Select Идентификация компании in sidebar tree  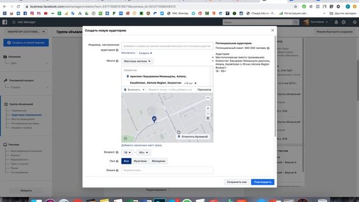coord(26,151)
